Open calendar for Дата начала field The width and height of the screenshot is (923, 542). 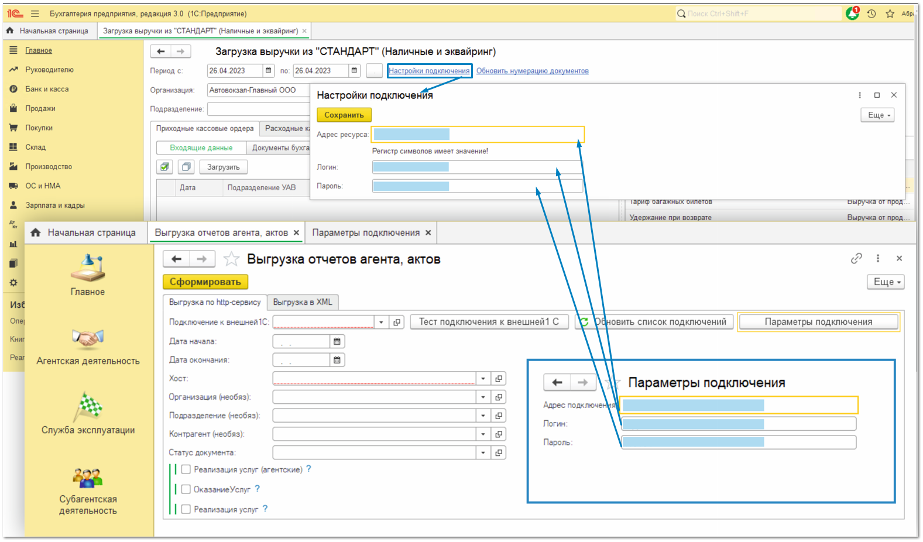coord(337,341)
